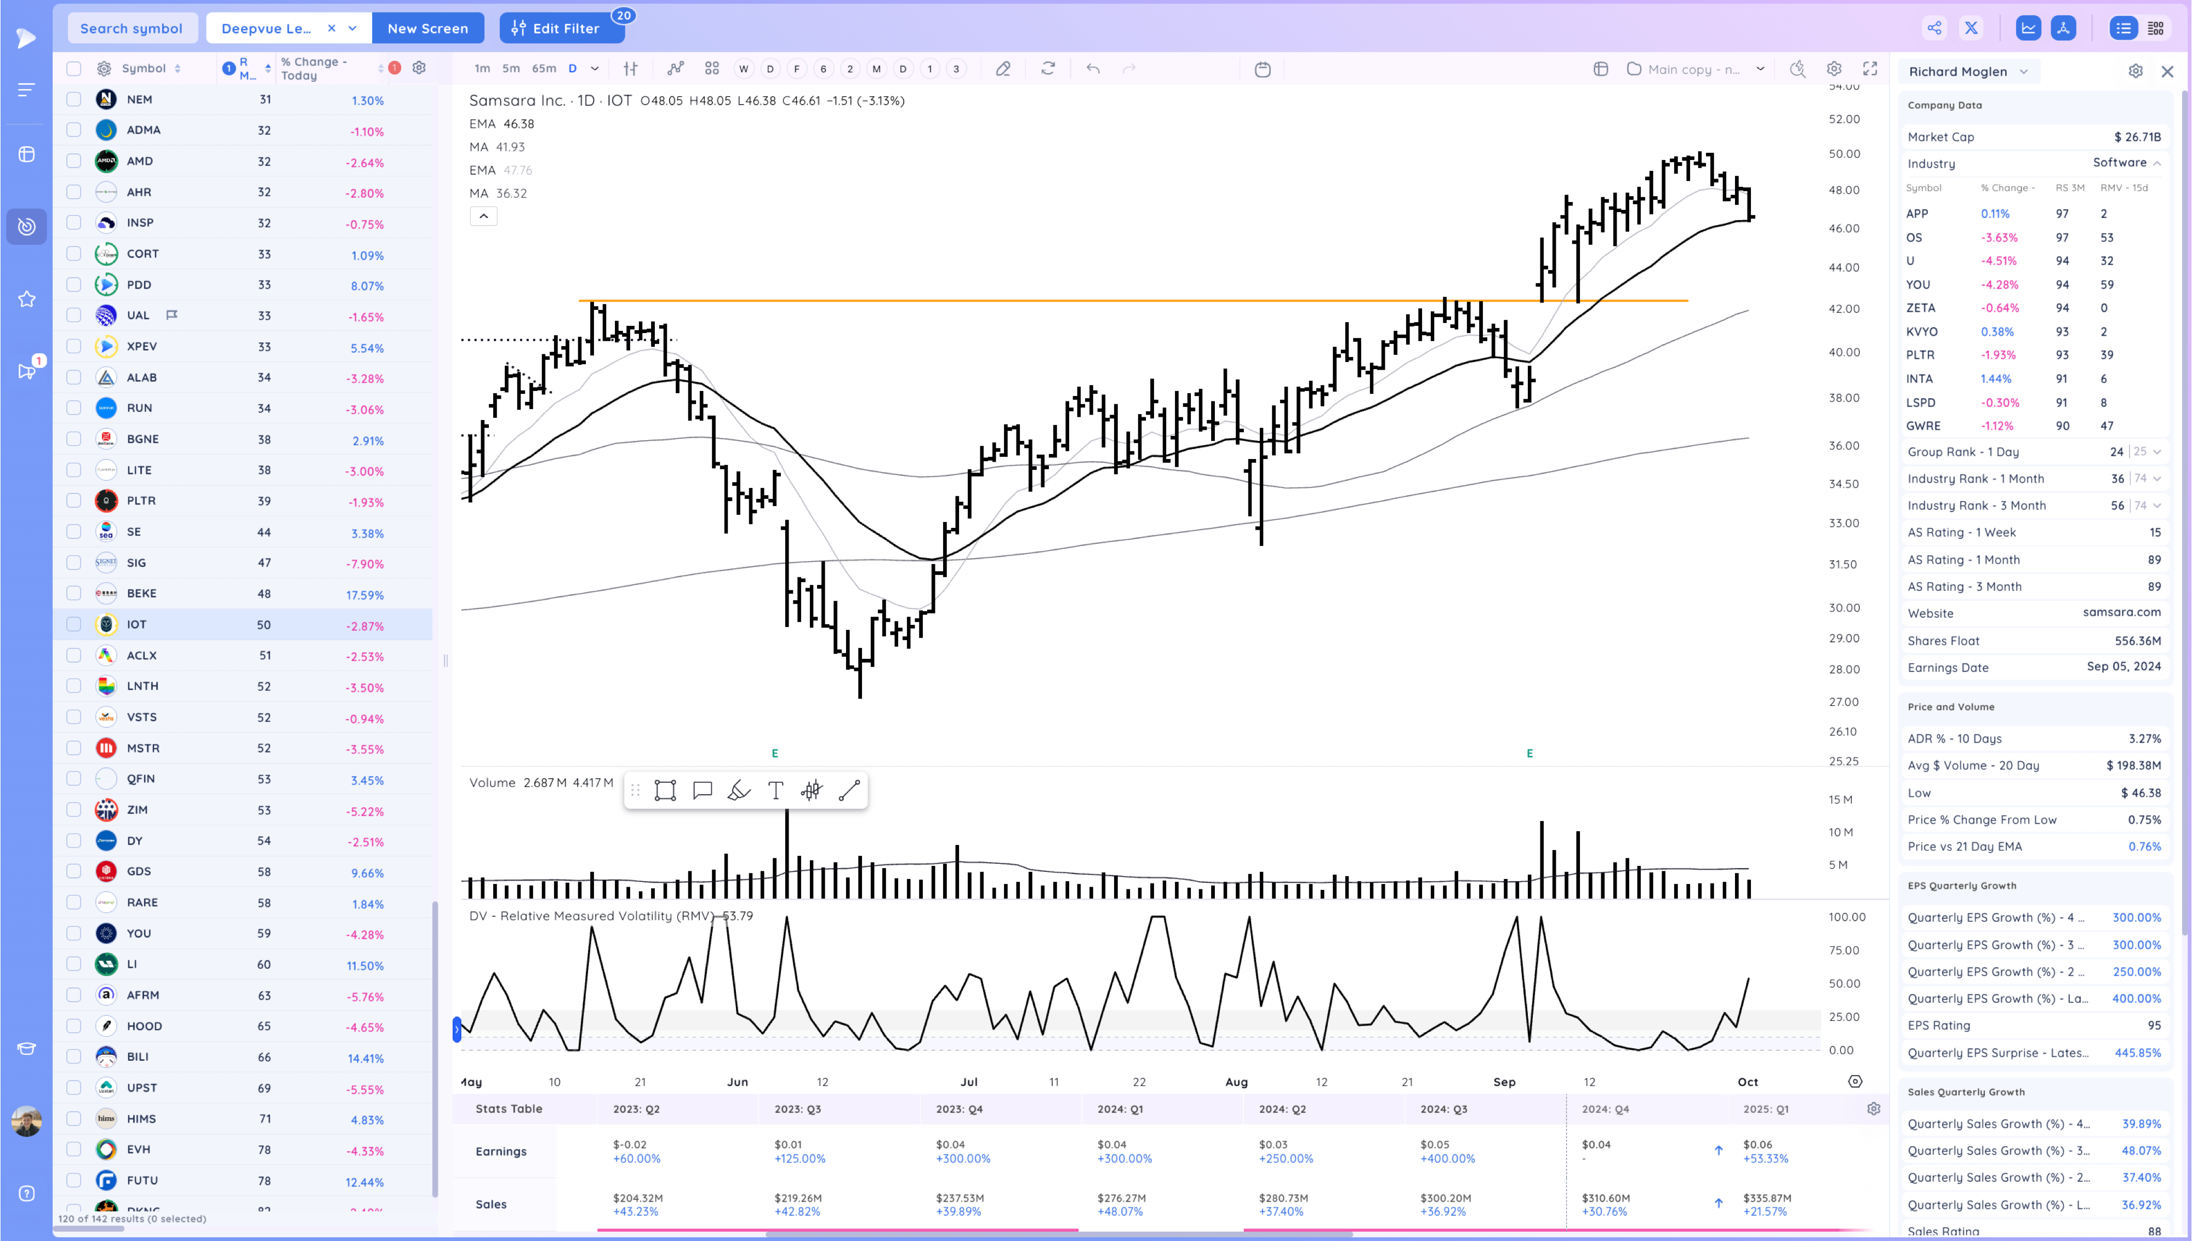Click the share icon in top bar

click(1934, 28)
